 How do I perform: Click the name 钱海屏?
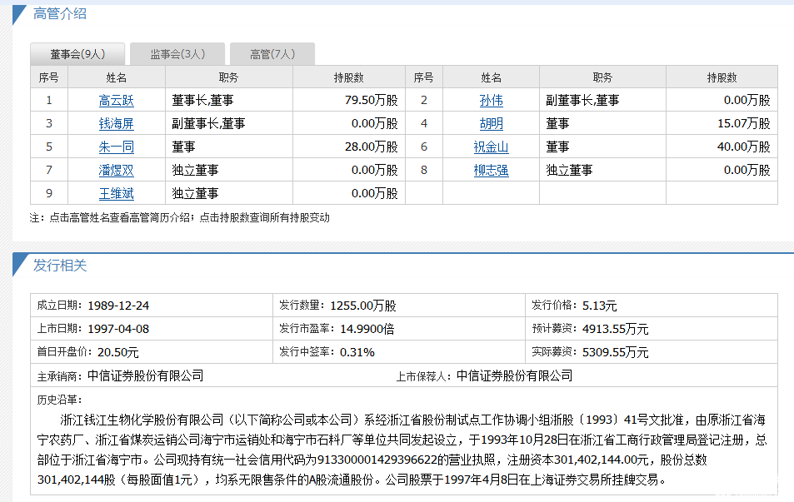point(117,123)
